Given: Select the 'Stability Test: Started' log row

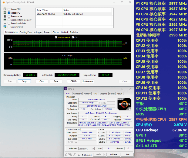Looking at the screenshot, I should [74, 14].
